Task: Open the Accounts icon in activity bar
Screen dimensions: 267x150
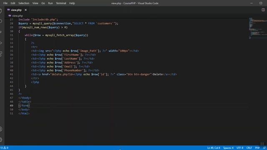Action: (1, 129)
